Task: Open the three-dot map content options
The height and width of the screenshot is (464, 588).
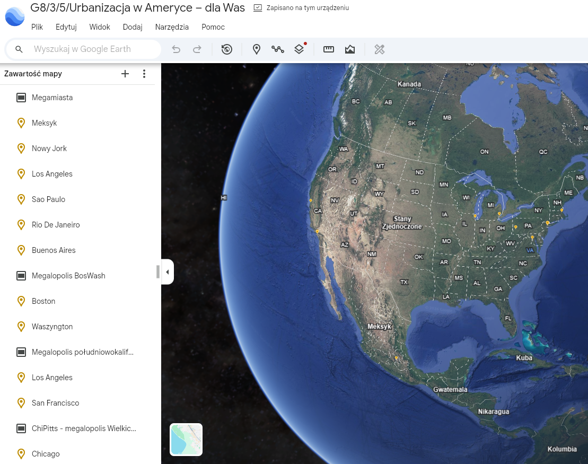Action: point(144,74)
